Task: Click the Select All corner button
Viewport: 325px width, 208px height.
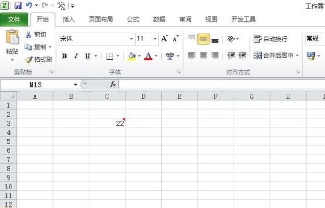Action: (x=8, y=96)
